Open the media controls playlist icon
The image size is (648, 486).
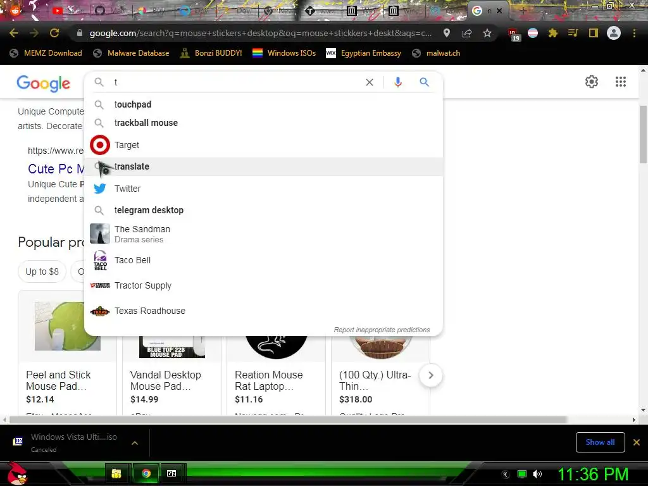click(x=573, y=33)
